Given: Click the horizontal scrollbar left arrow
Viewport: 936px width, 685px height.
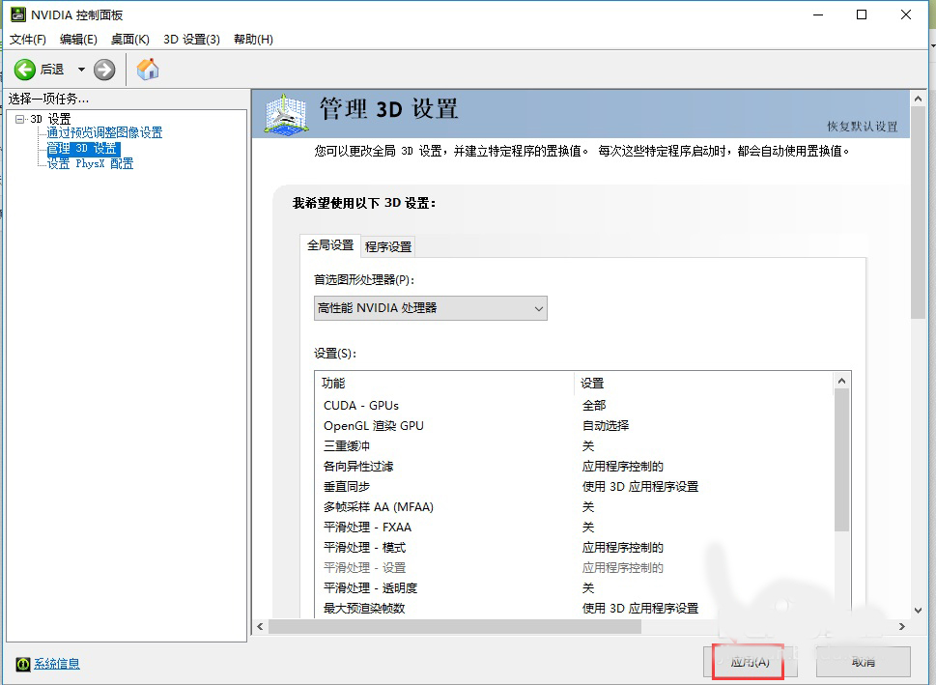Looking at the screenshot, I should coord(260,626).
